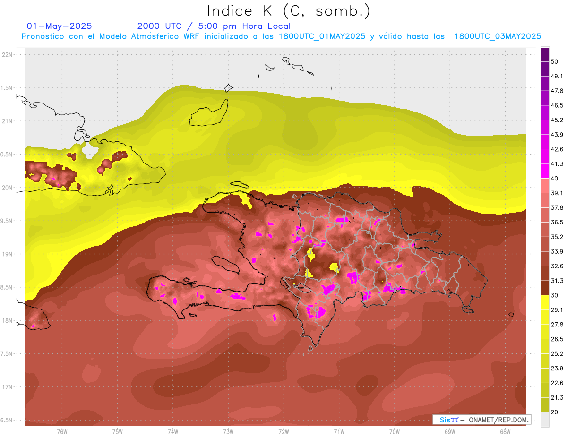567x438 pixels.
Task: Click colorbar value "41.3"
Action: (x=557, y=164)
